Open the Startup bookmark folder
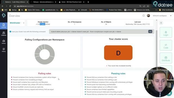Screen dimensions: 174x98 [x=13, y=10]
